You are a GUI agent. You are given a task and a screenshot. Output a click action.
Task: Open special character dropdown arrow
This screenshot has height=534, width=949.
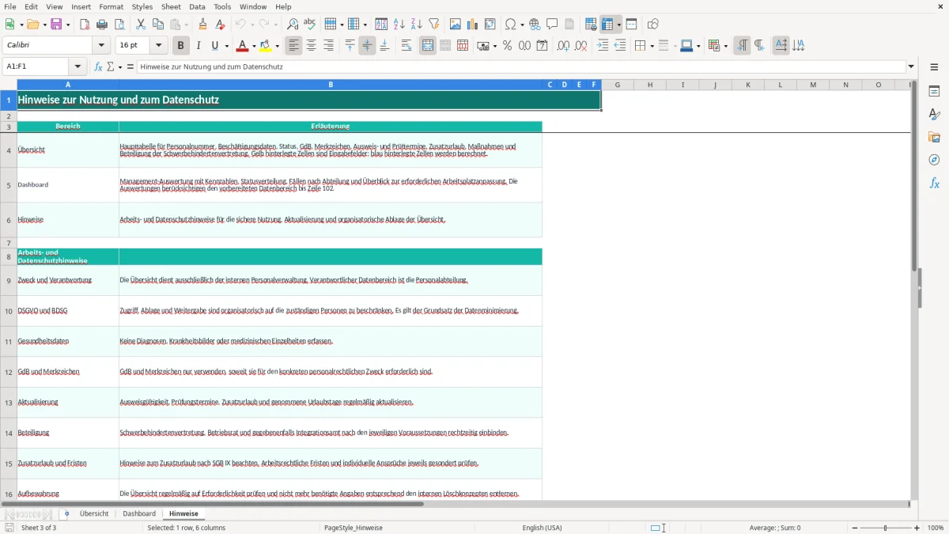coord(522,25)
